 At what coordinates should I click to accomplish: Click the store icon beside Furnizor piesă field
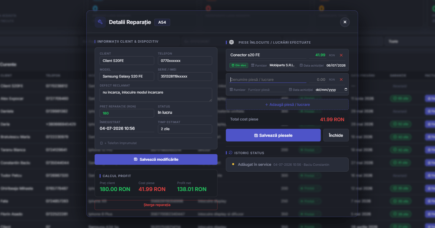coord(231,90)
